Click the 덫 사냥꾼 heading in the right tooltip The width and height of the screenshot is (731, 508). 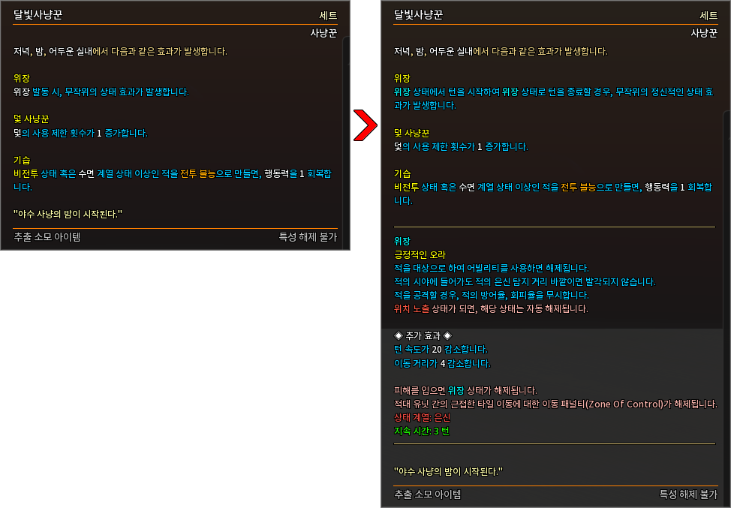[x=411, y=134]
